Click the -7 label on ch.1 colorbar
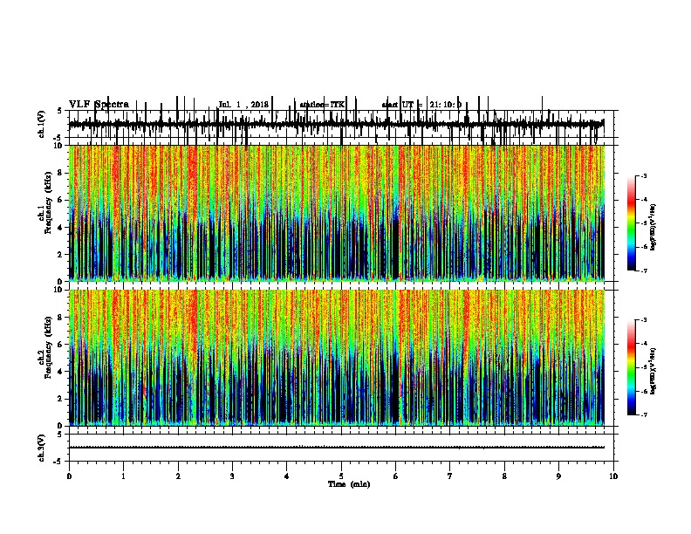This screenshot has height=534, width=691. pyautogui.click(x=644, y=270)
